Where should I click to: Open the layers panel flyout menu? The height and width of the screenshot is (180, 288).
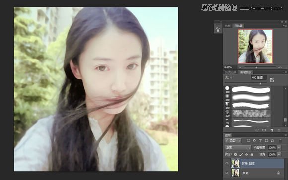tap(285, 135)
